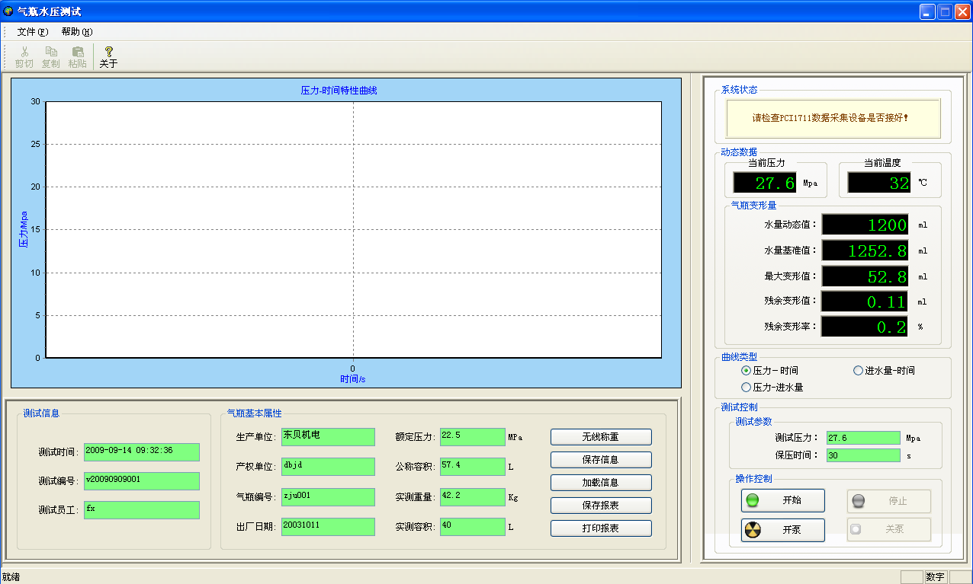Click the 公称容积 field showing 57.4
Screen dimensions: 973x584
pos(472,467)
